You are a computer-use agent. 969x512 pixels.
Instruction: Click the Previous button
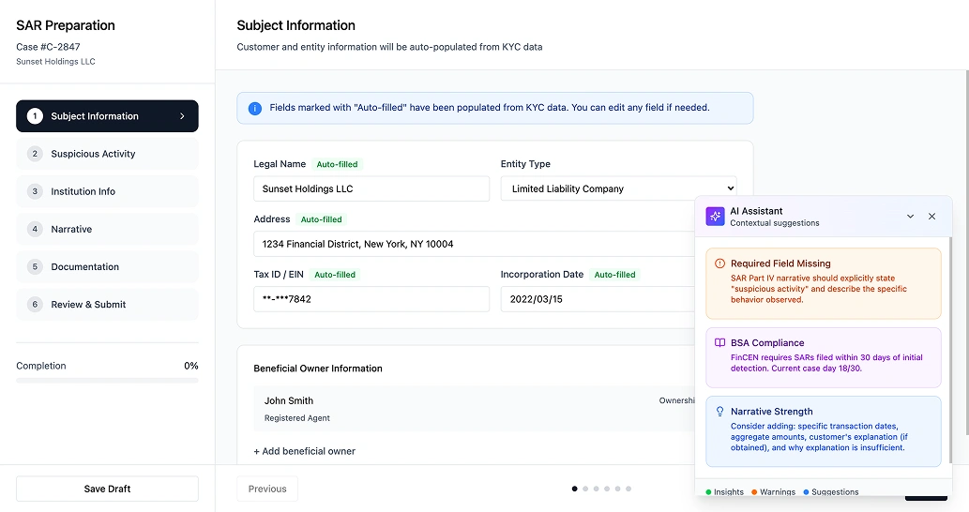[x=267, y=489]
